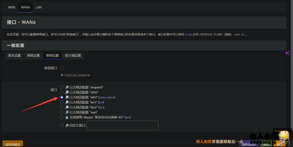
Task: Click the 返回至概况 button
Action: 13,144
